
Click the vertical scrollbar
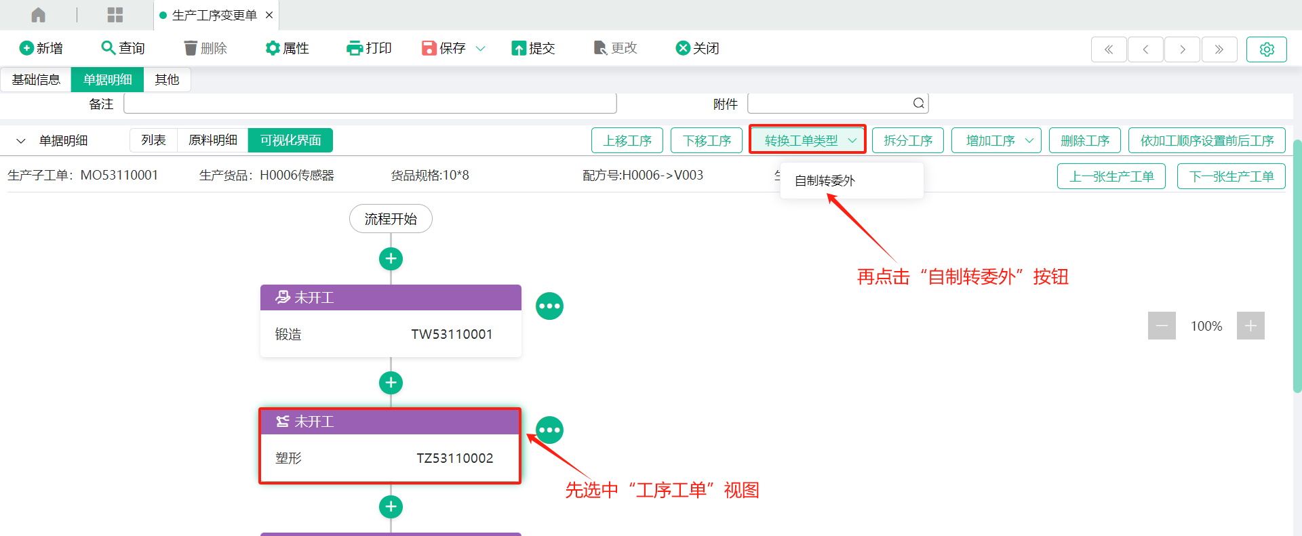[x=1297, y=266]
